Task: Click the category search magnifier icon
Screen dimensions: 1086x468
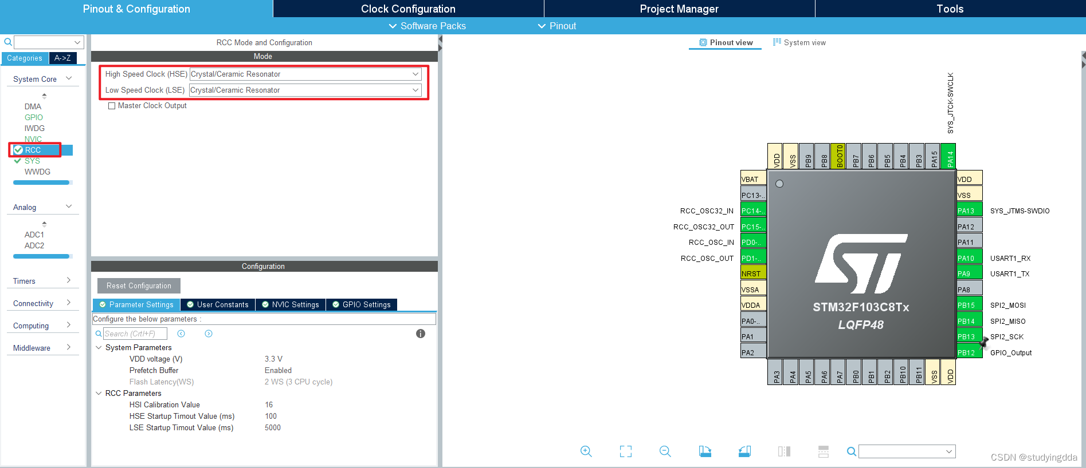Action: click(x=8, y=42)
